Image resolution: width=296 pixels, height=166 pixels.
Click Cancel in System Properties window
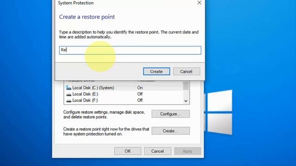coord(158,151)
